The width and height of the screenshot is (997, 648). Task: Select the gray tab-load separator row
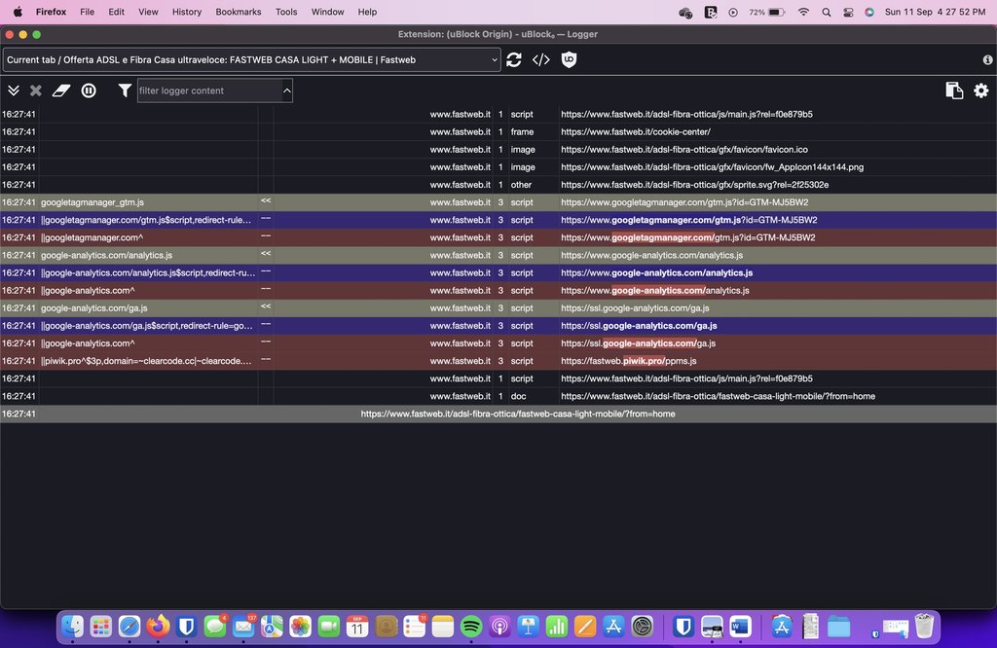click(498, 414)
